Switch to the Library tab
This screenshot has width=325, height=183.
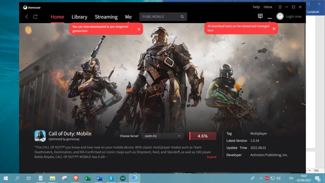[x=79, y=17]
